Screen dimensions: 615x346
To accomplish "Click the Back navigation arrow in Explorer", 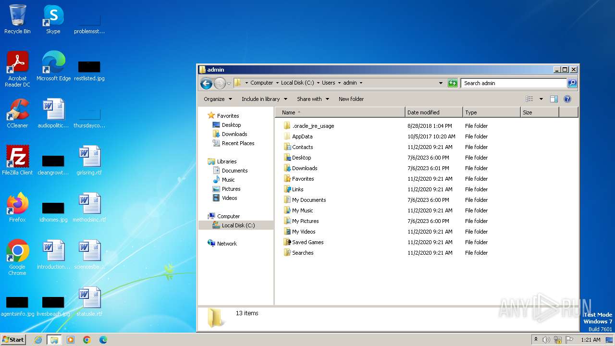I will pyautogui.click(x=206, y=83).
